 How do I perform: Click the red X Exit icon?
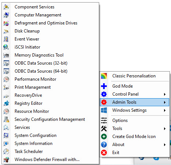pyautogui.click(x=104, y=153)
